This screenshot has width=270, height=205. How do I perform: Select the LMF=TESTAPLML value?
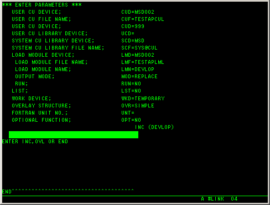[x=143, y=62]
